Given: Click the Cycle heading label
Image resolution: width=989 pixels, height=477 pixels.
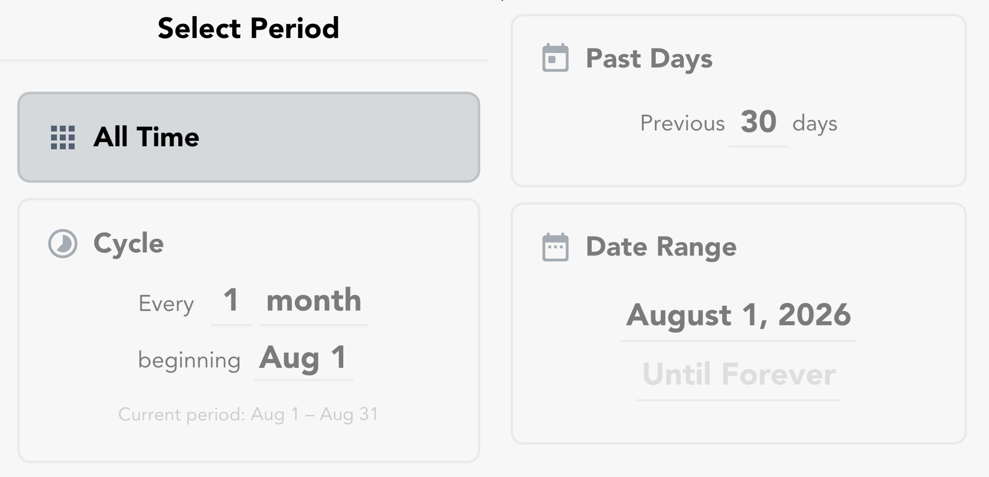Looking at the screenshot, I should [129, 243].
